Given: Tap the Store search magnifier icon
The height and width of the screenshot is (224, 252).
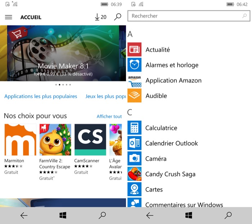Looking at the screenshot, I should (118, 17).
